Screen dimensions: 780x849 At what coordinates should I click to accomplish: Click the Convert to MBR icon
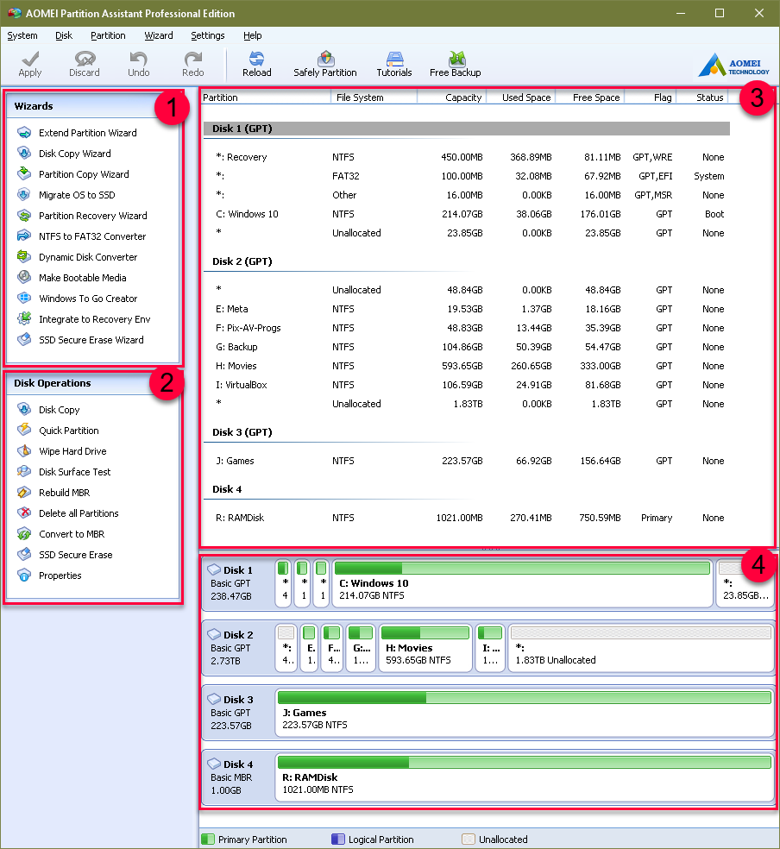pos(24,534)
